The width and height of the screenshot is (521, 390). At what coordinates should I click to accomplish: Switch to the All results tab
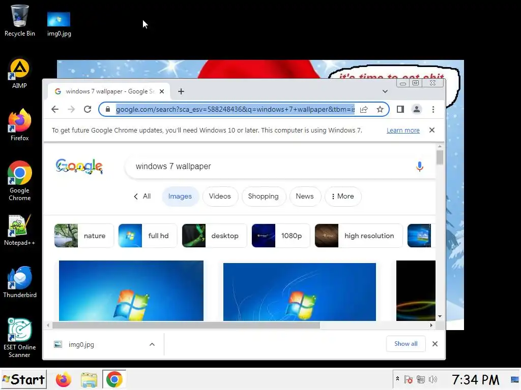(142, 197)
